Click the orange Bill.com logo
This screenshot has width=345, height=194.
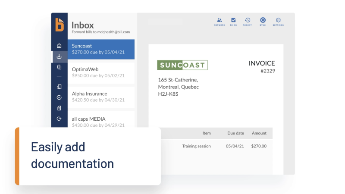(60, 25)
